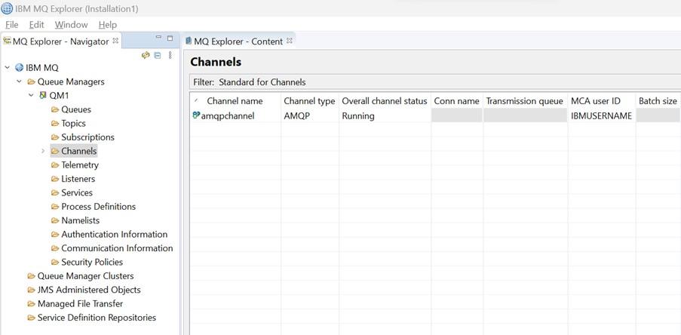This screenshot has width=681, height=335.
Task: Collapse the Queue Managers node
Action: pos(19,81)
